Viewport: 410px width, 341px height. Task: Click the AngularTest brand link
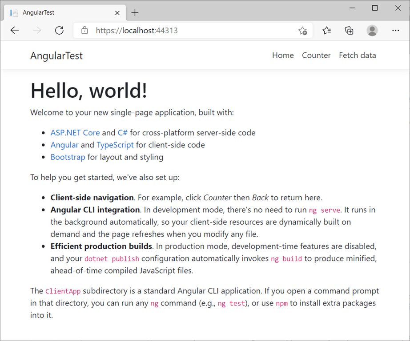tap(56, 55)
